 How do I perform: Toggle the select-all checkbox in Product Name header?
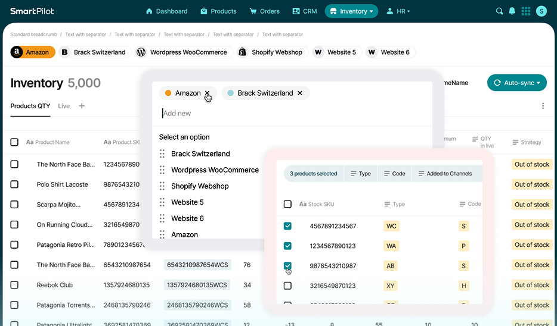[x=14, y=142]
